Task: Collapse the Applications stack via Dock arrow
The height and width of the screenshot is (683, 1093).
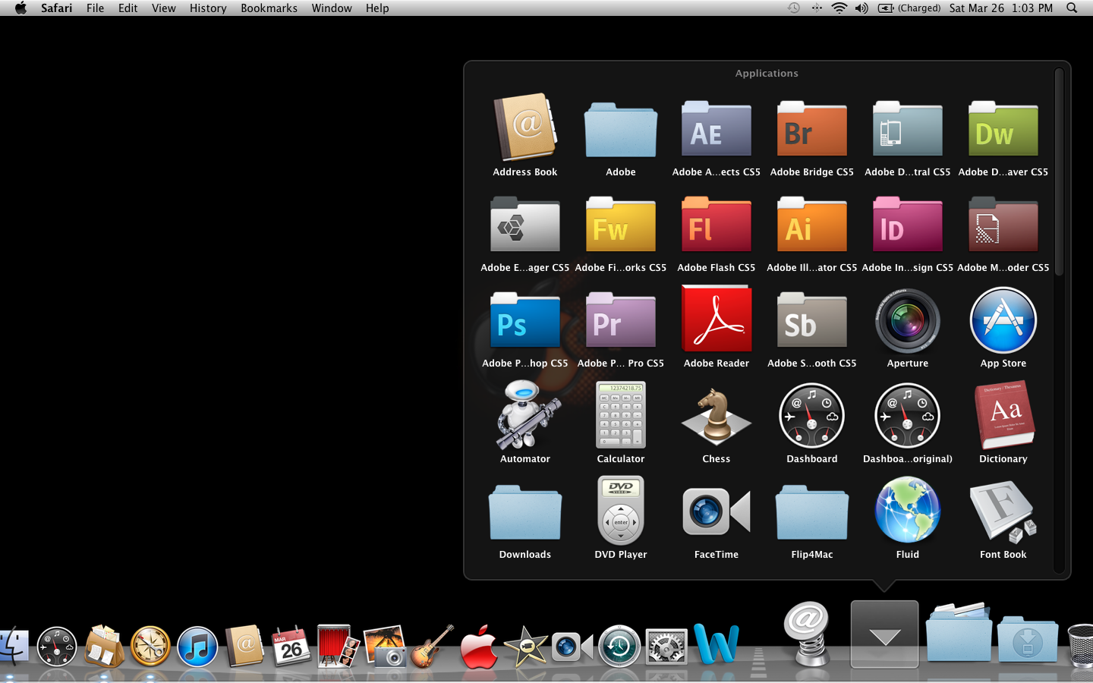Action: coord(884,634)
